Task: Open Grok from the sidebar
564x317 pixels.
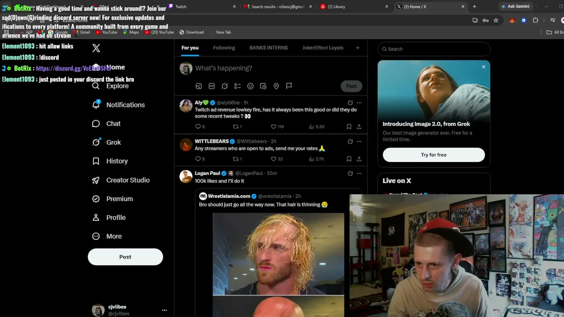Action: pos(106,142)
